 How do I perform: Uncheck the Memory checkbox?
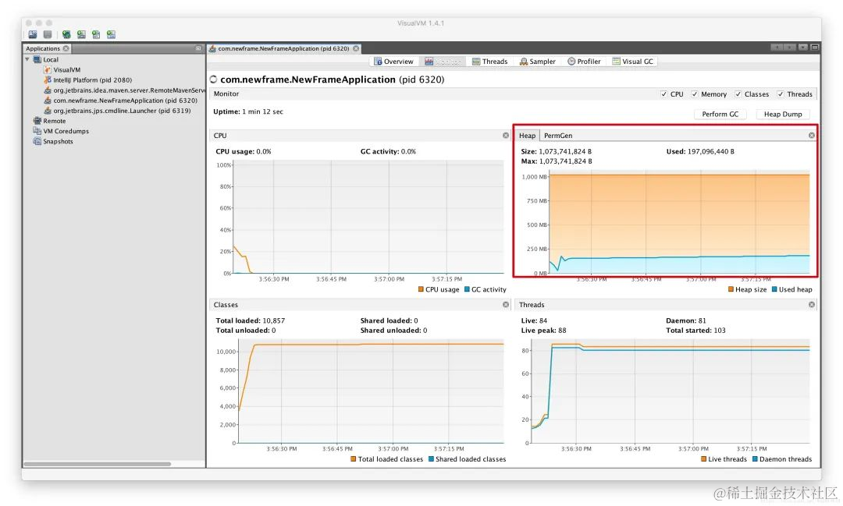tap(695, 94)
